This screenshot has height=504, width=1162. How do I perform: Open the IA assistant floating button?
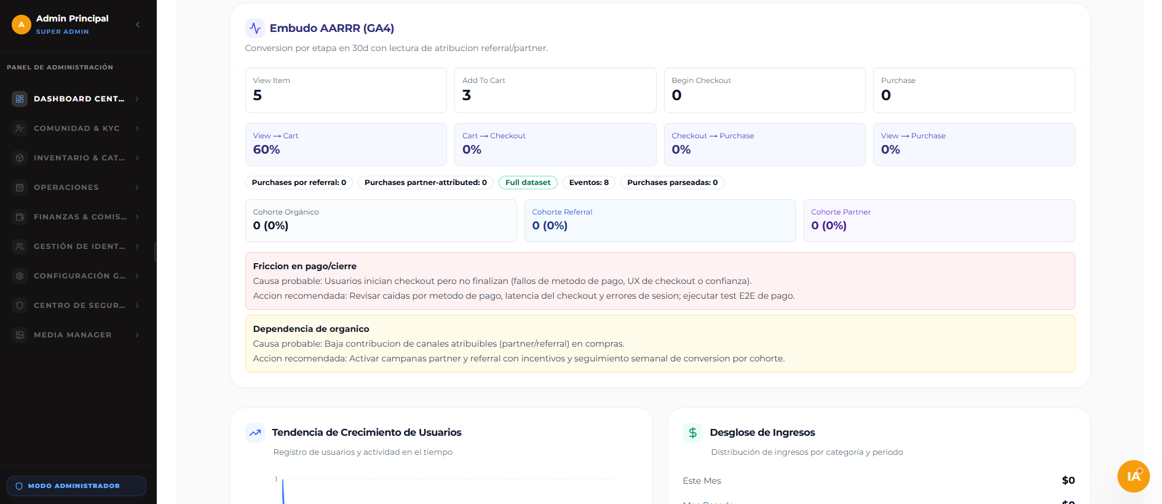point(1134,476)
